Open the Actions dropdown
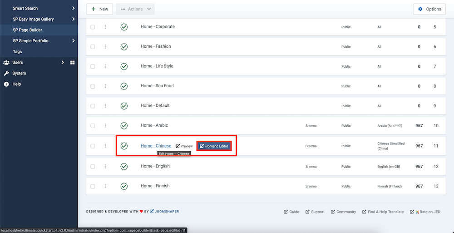The width and height of the screenshot is (454, 233). click(135, 9)
